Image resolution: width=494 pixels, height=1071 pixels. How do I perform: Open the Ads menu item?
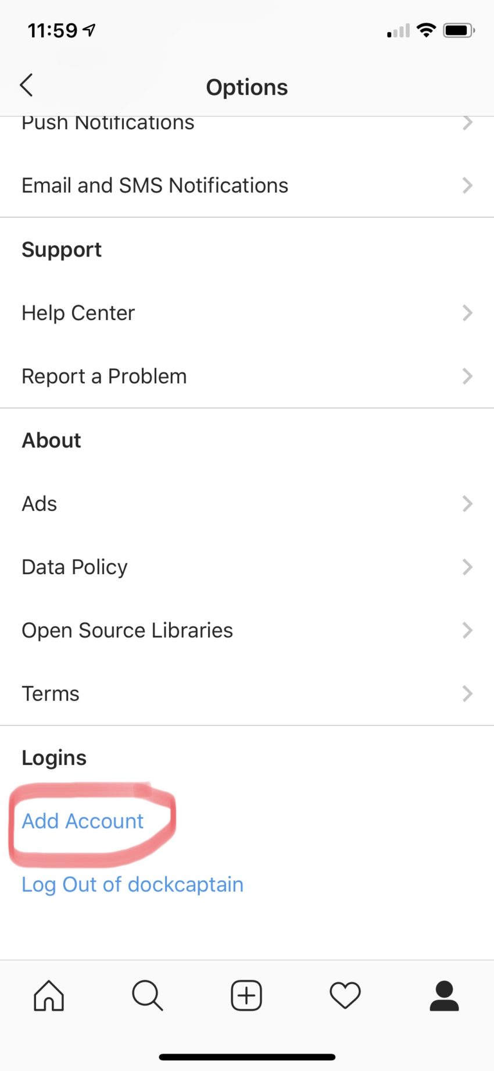(40, 504)
